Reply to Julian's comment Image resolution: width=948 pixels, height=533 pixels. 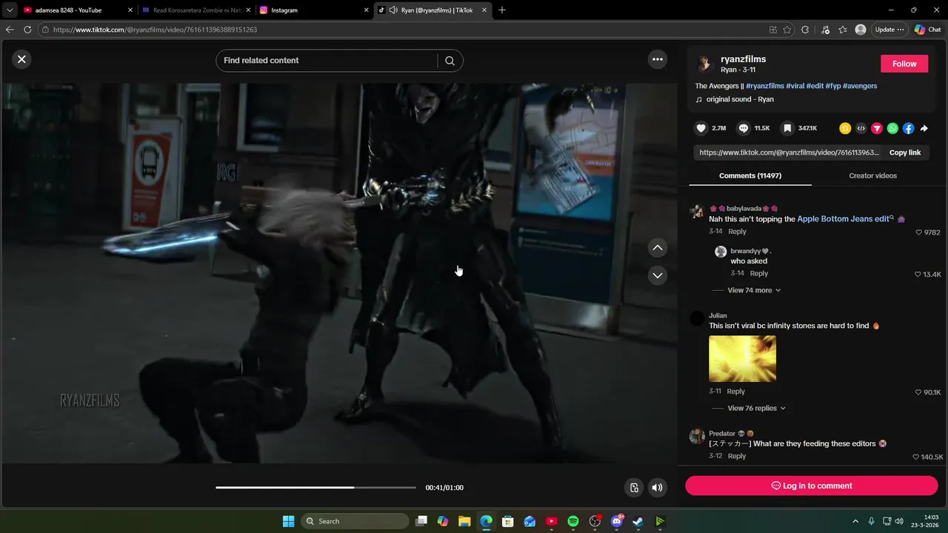tap(735, 392)
